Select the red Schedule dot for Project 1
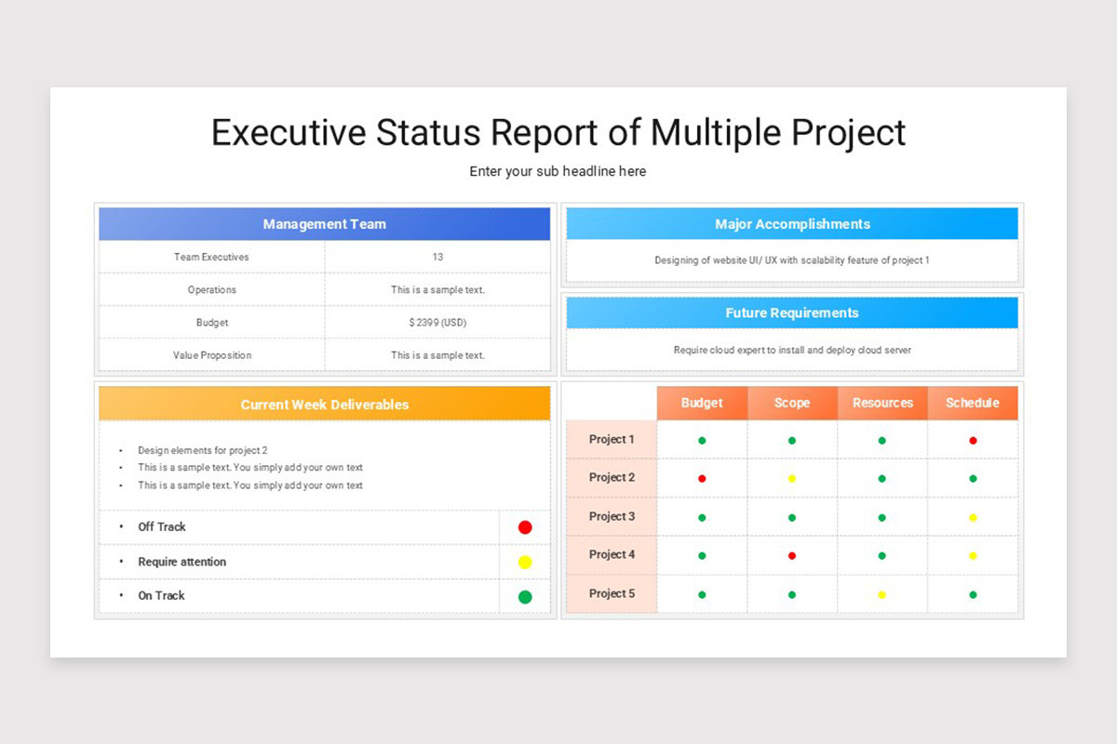1117x744 pixels. click(972, 439)
